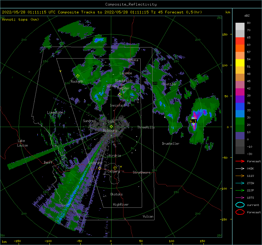262x245 pixels.
Task: Click the RedDeer city label
Action: (123, 88)
